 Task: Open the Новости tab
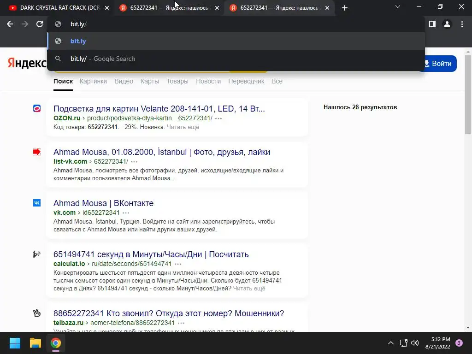(x=208, y=81)
